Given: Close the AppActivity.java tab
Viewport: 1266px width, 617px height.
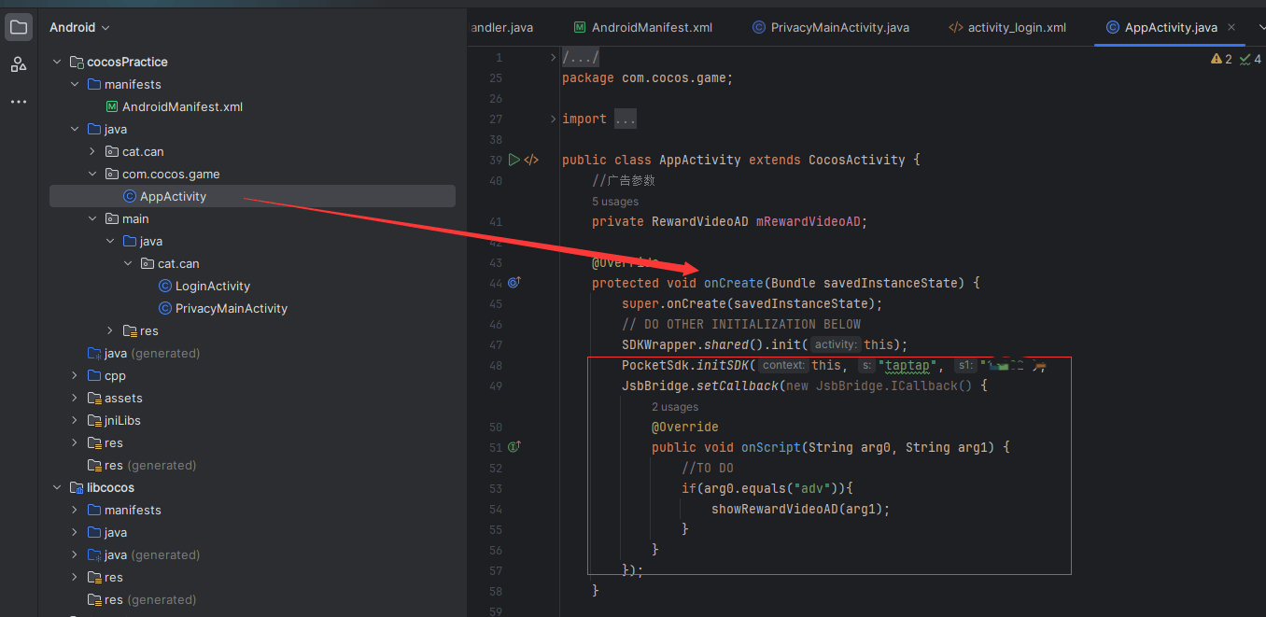Looking at the screenshot, I should click(x=1232, y=28).
